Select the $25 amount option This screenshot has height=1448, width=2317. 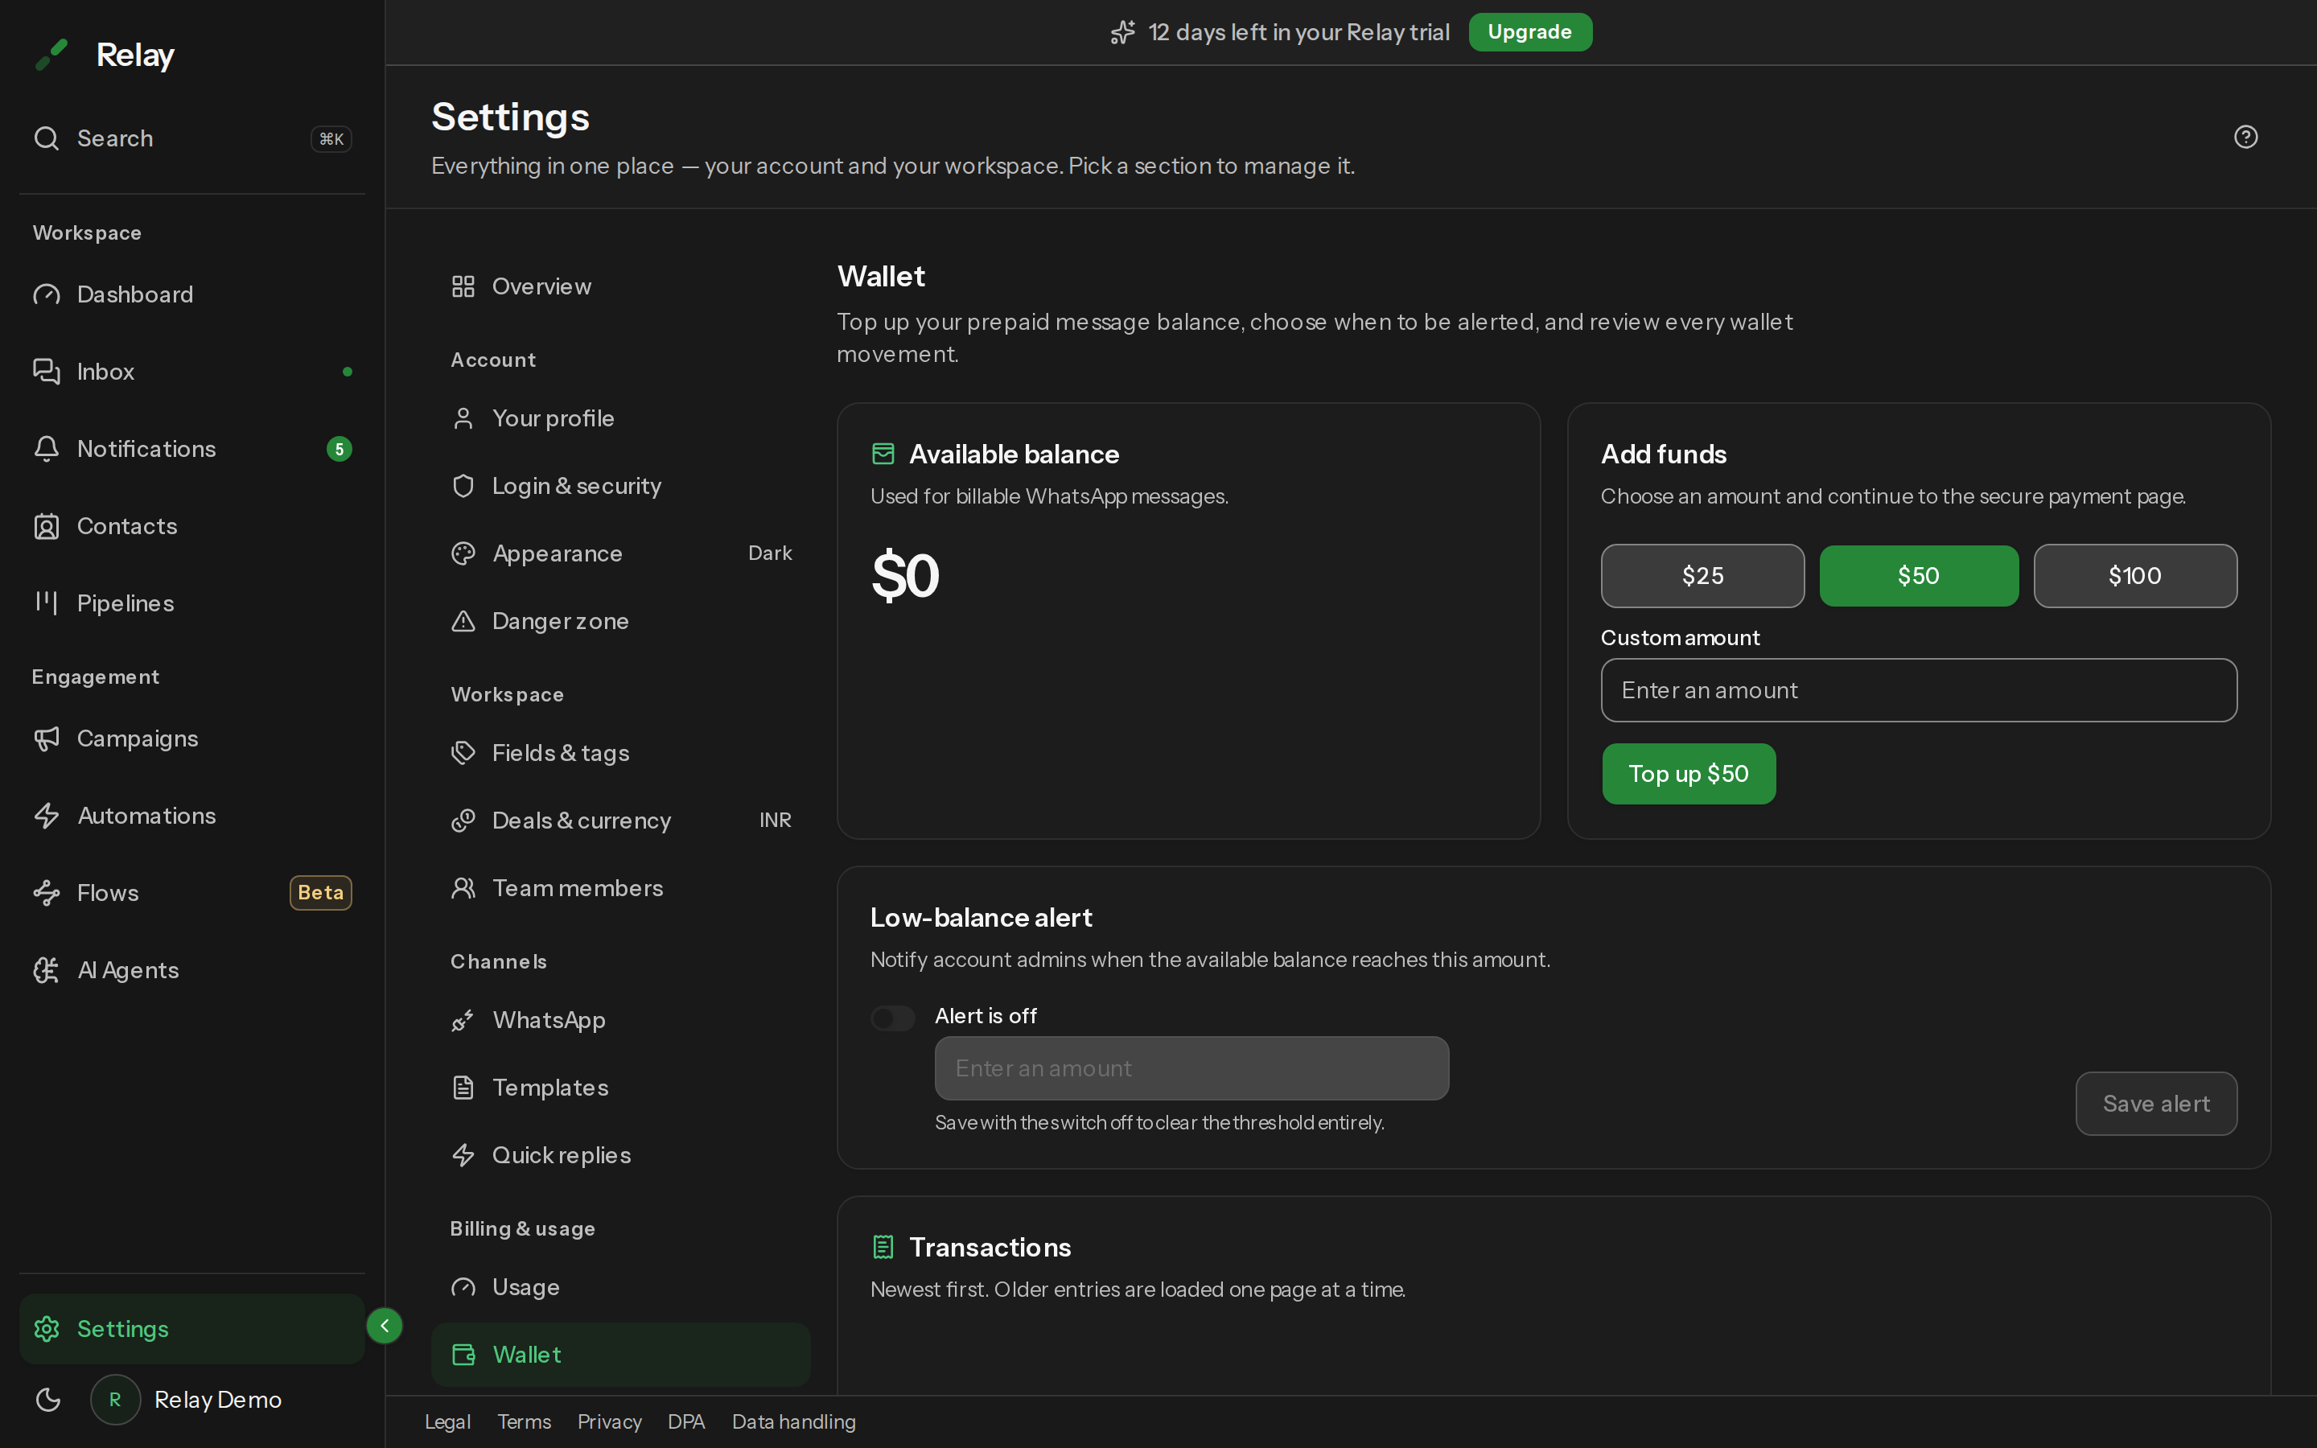(x=1702, y=575)
